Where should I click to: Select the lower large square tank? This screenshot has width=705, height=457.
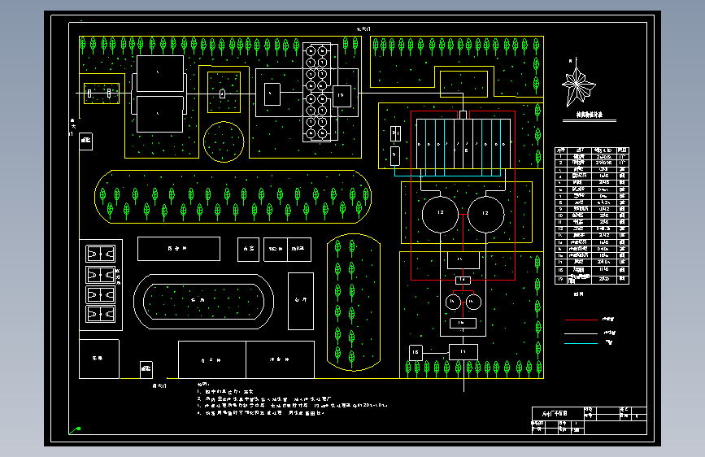click(159, 114)
